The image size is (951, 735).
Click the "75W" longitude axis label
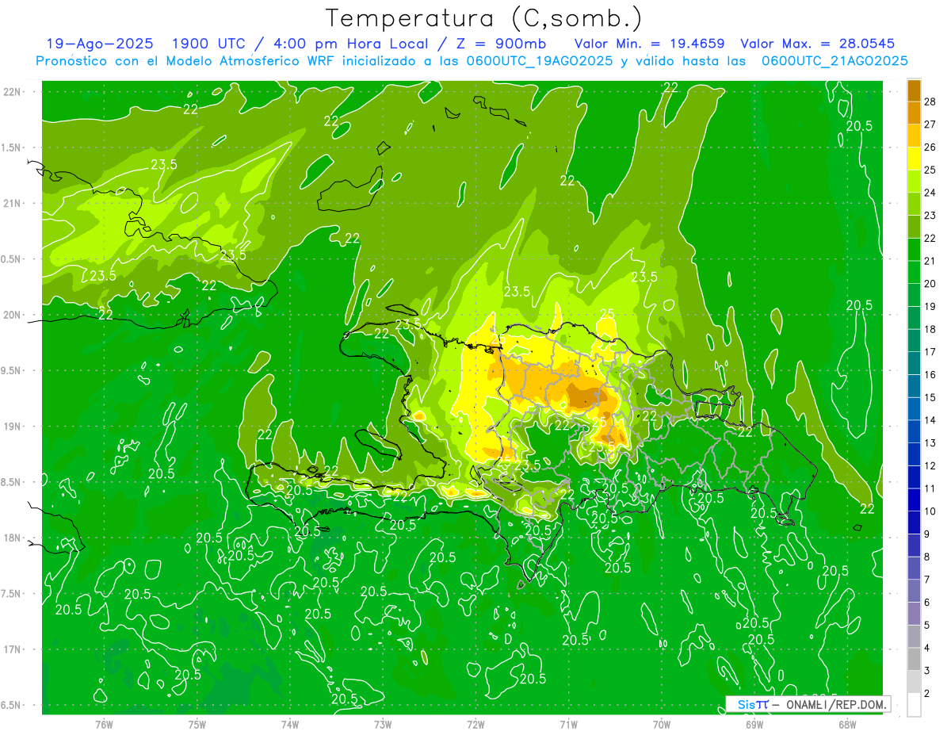point(197,725)
